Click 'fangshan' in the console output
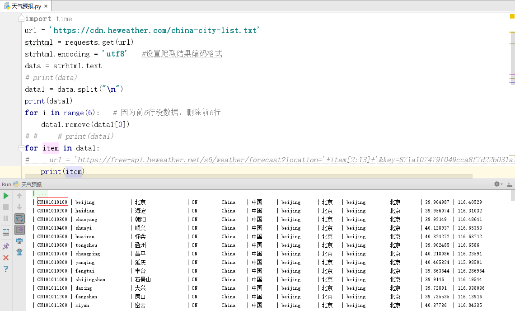 pos(86,297)
